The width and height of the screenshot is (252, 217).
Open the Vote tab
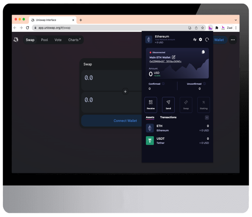tap(58, 40)
